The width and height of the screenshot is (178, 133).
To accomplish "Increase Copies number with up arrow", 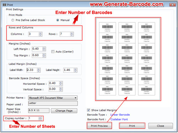I will (x=40, y=117).
